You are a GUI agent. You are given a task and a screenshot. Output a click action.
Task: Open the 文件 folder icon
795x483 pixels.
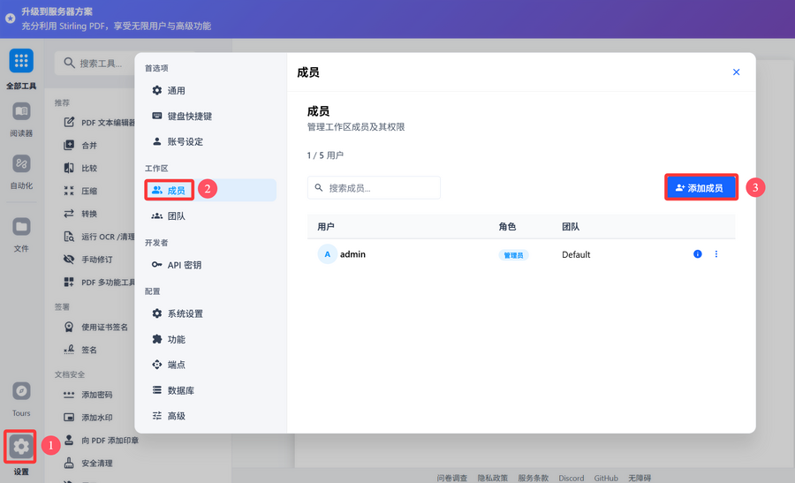[21, 227]
